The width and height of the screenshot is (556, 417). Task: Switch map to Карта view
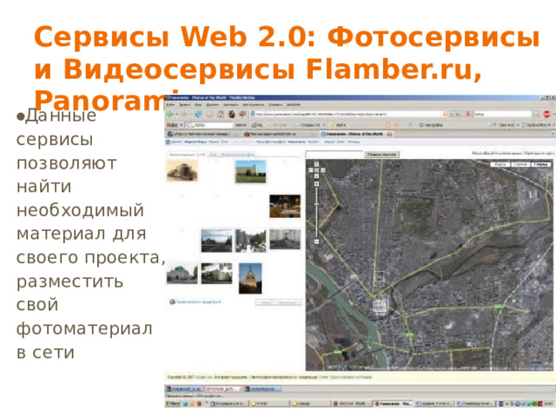coord(500,164)
